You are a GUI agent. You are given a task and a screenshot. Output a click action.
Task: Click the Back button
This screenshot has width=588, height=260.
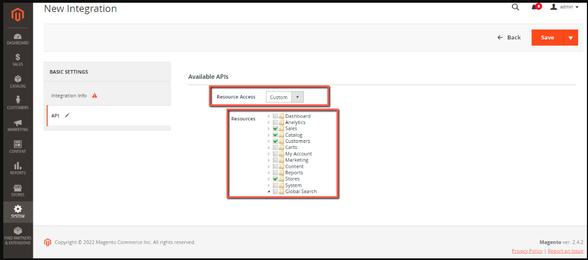(509, 37)
